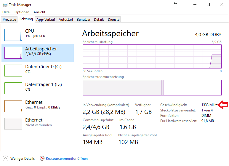Click the Ressourcenmonitor gauge icon
The height and width of the screenshot is (166, 229).
tap(42, 159)
